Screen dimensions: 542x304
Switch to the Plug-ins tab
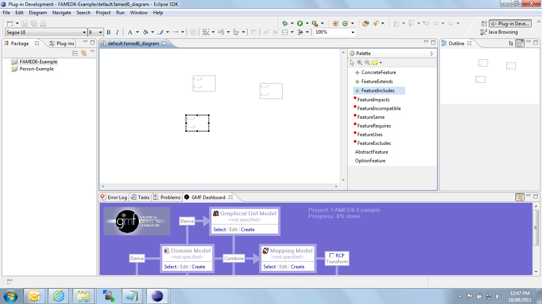(x=62, y=44)
